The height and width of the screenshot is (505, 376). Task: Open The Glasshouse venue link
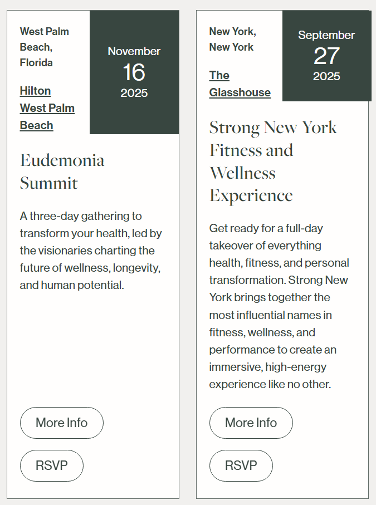tap(240, 84)
